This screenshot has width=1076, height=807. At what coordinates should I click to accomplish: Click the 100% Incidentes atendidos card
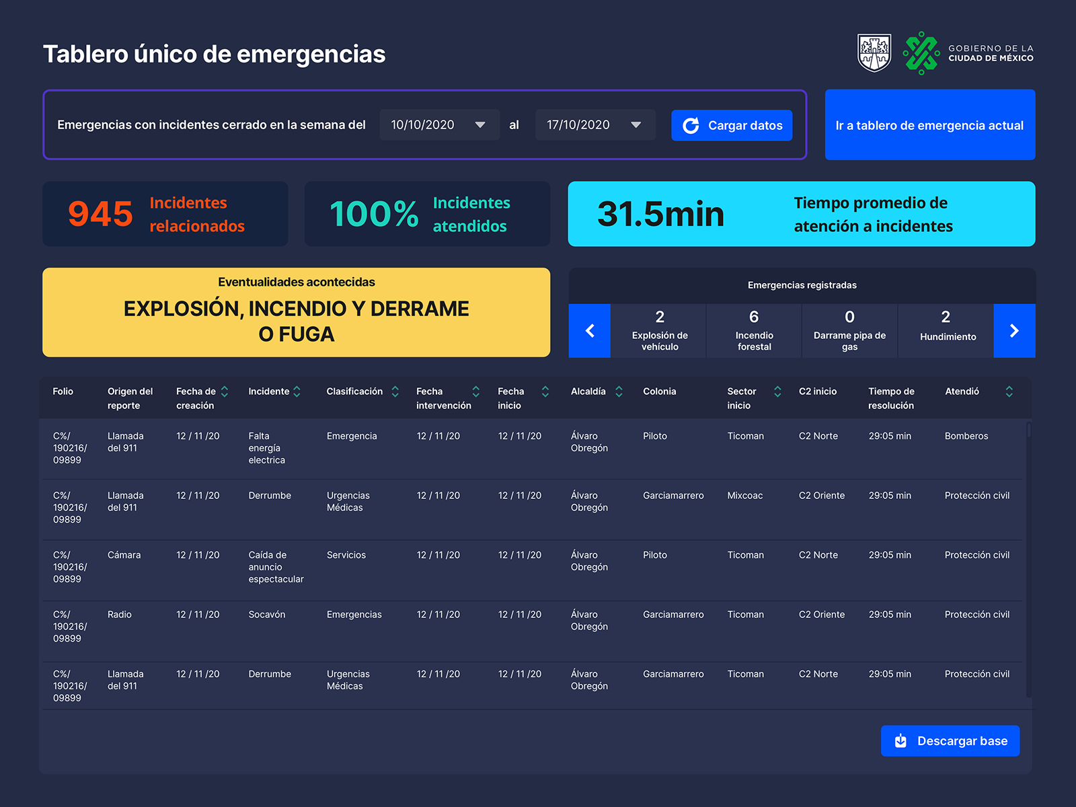point(427,214)
